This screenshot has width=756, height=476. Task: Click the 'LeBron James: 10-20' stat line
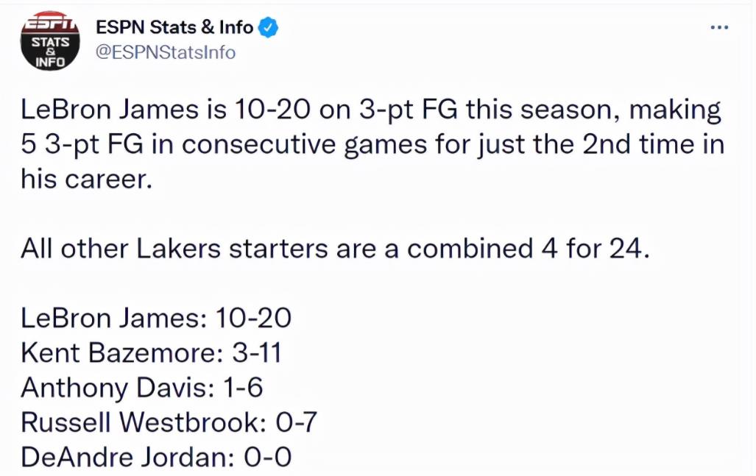[156, 319]
